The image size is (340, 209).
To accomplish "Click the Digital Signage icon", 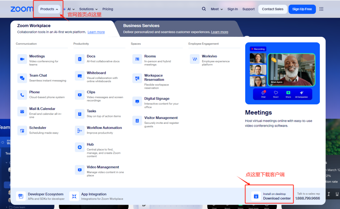I will pos(137,102).
